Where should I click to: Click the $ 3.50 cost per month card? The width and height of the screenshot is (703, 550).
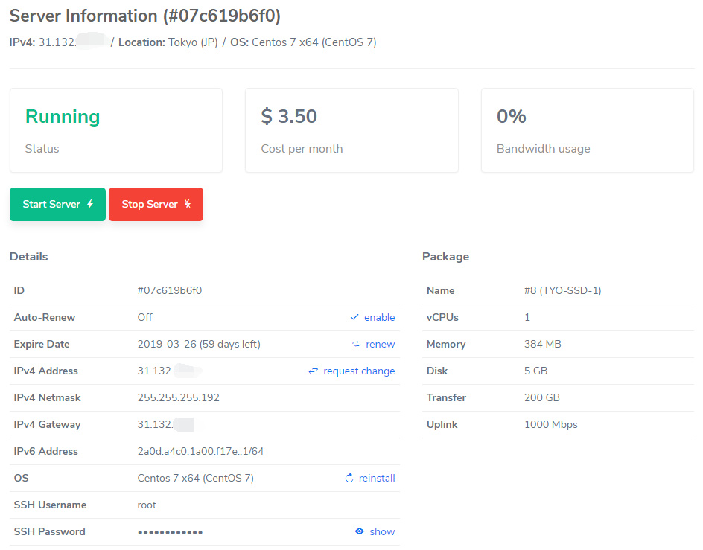(351, 130)
